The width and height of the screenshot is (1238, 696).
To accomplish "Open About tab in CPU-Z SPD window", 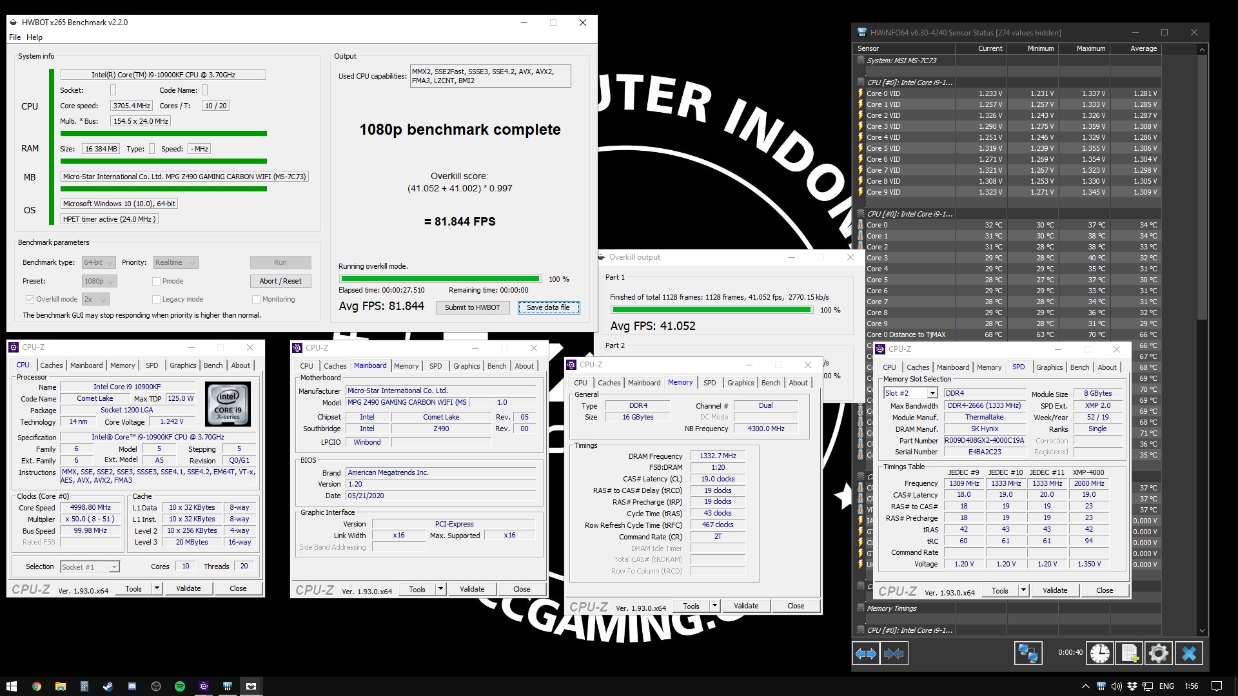I will pos(1107,367).
